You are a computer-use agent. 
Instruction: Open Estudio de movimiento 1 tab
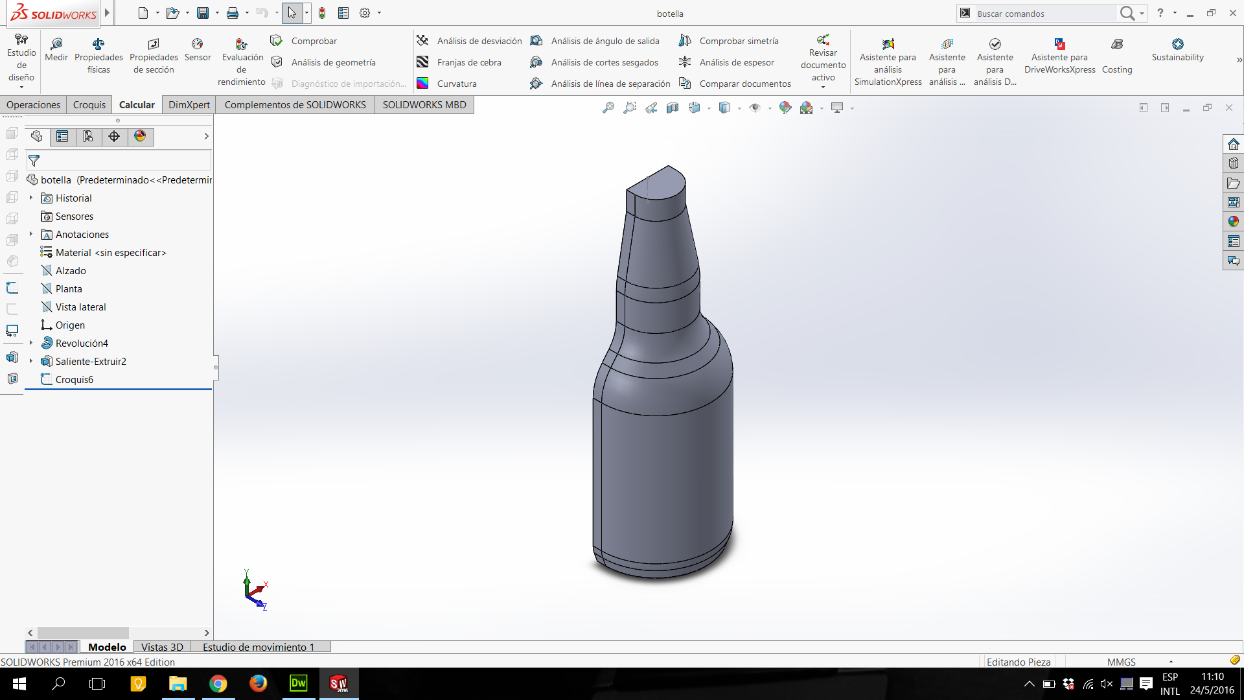tap(259, 647)
